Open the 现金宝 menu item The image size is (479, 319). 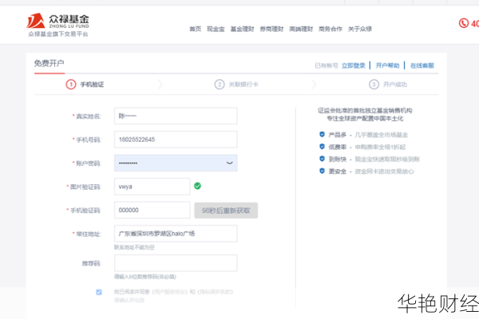click(216, 29)
